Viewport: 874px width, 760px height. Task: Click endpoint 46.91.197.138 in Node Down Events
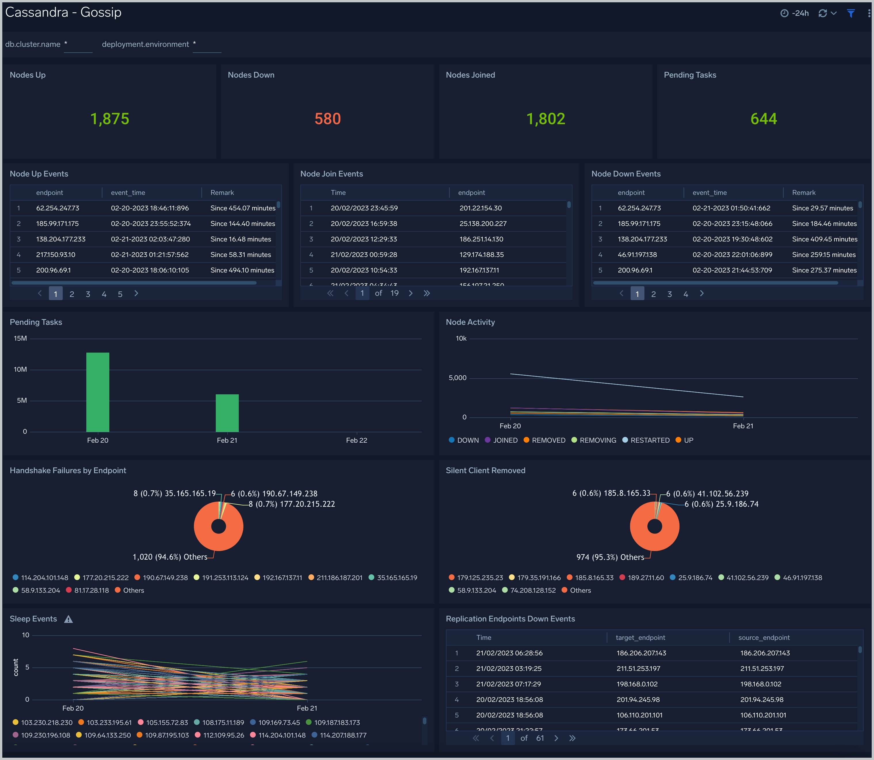[637, 254]
